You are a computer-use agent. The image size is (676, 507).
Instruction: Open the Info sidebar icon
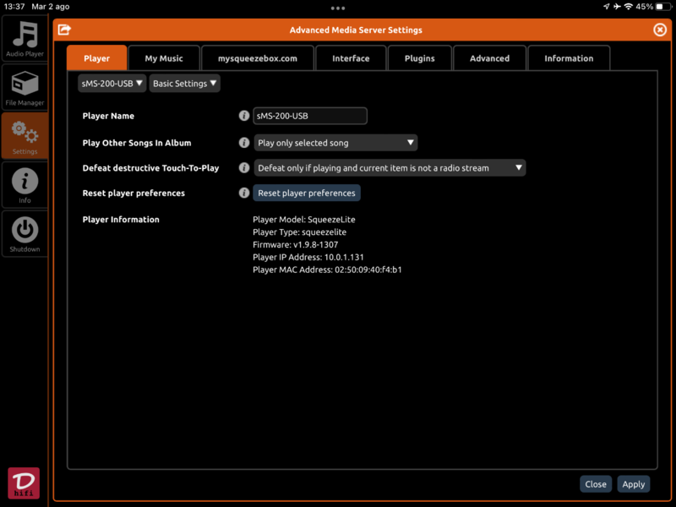(x=25, y=184)
